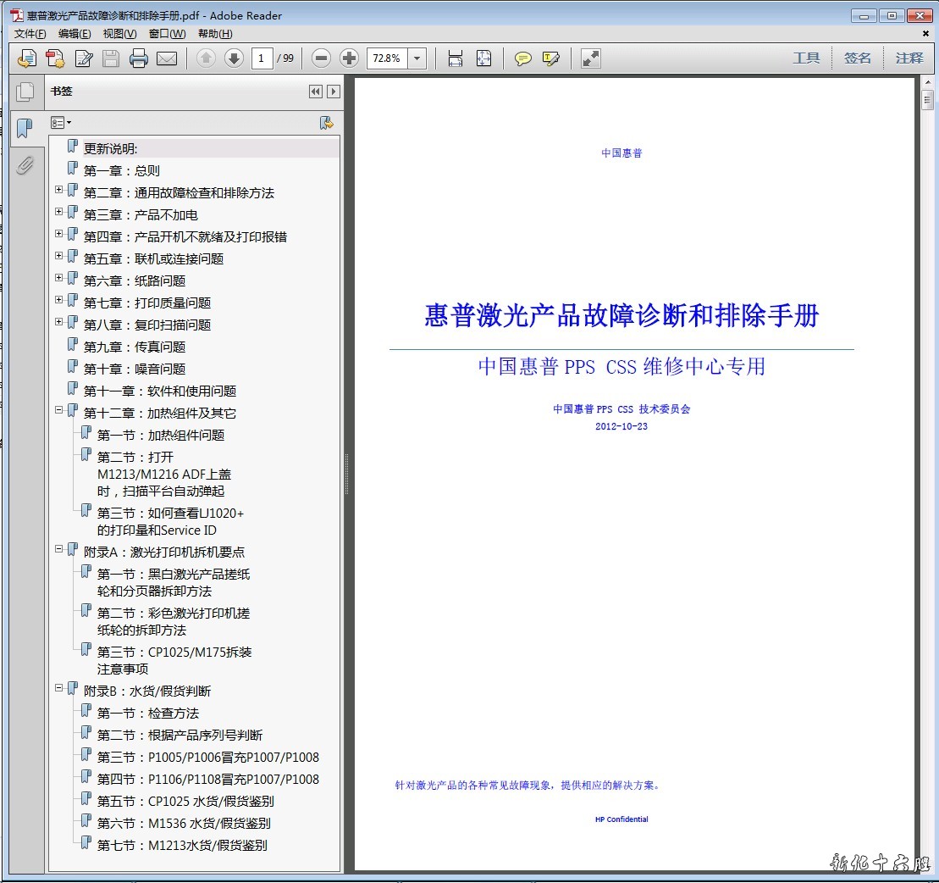939x883 pixels.
Task: Open the 文件(F) menu
Action: pyautogui.click(x=30, y=34)
